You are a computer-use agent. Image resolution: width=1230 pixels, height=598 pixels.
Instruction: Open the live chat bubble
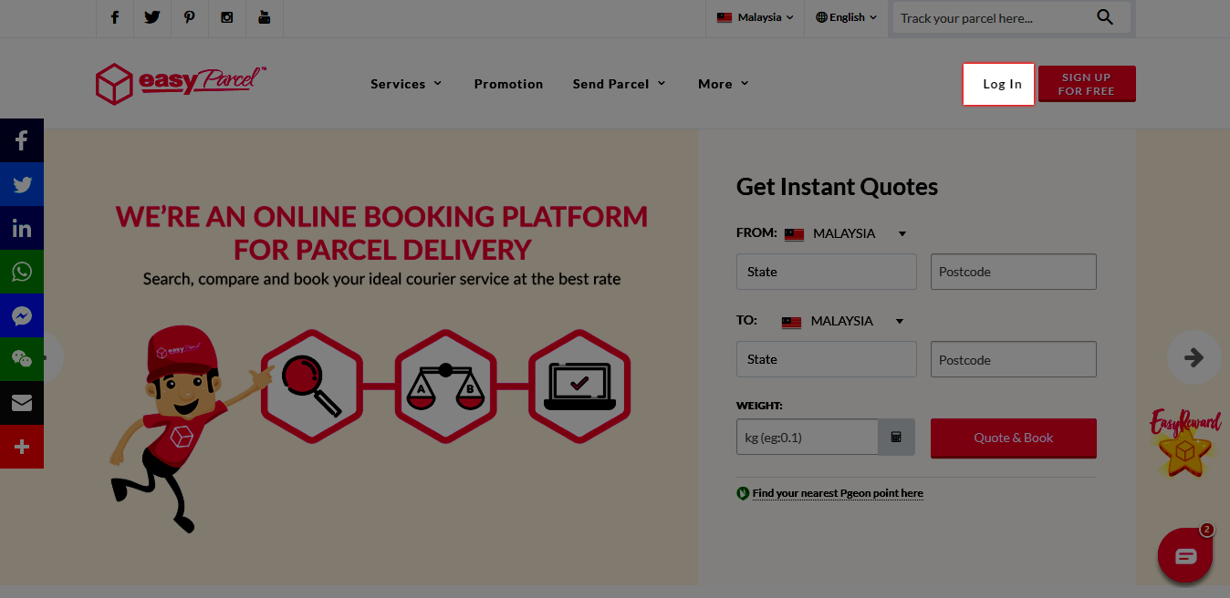1185,555
